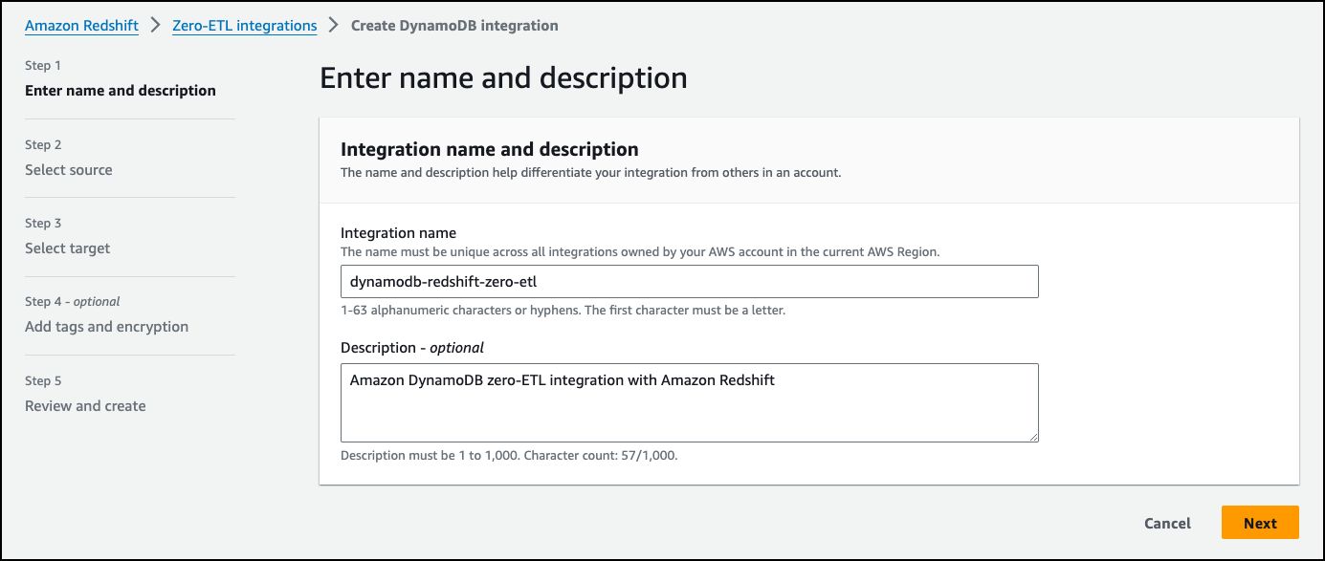The image size is (1325, 561).
Task: Jump to Step 3 Select target
Action: coord(68,248)
